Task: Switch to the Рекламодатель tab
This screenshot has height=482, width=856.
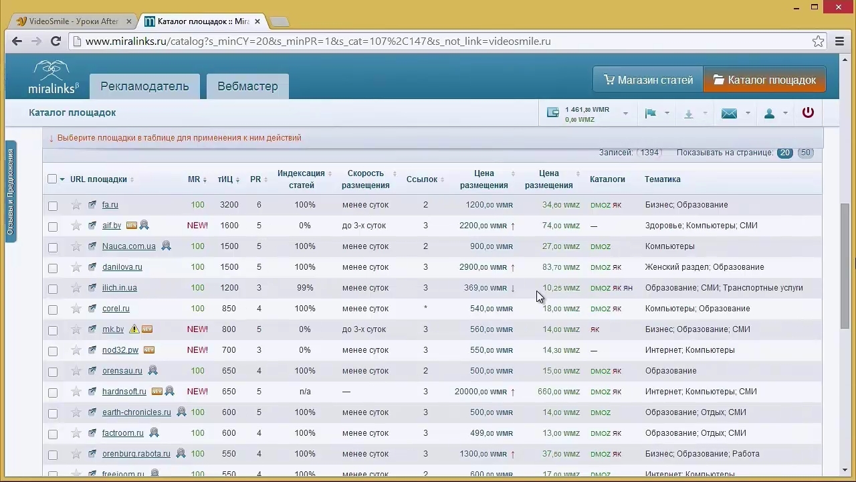Action: click(144, 86)
